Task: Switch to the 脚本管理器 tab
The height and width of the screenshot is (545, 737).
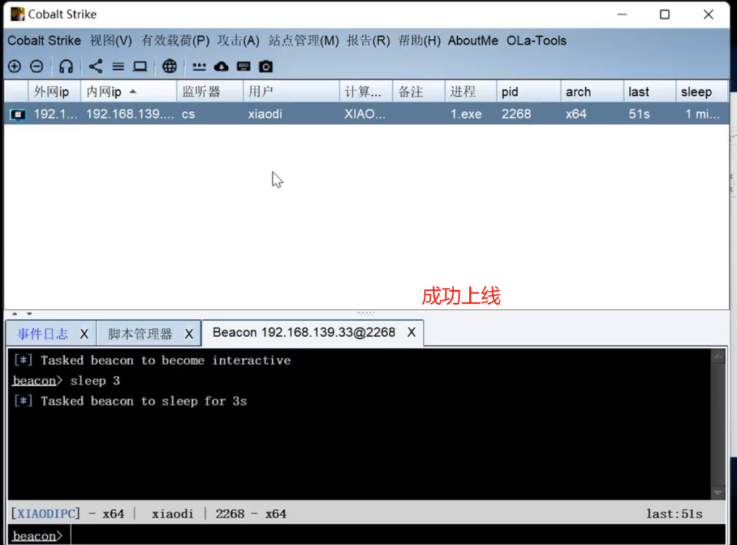Action: tap(140, 334)
